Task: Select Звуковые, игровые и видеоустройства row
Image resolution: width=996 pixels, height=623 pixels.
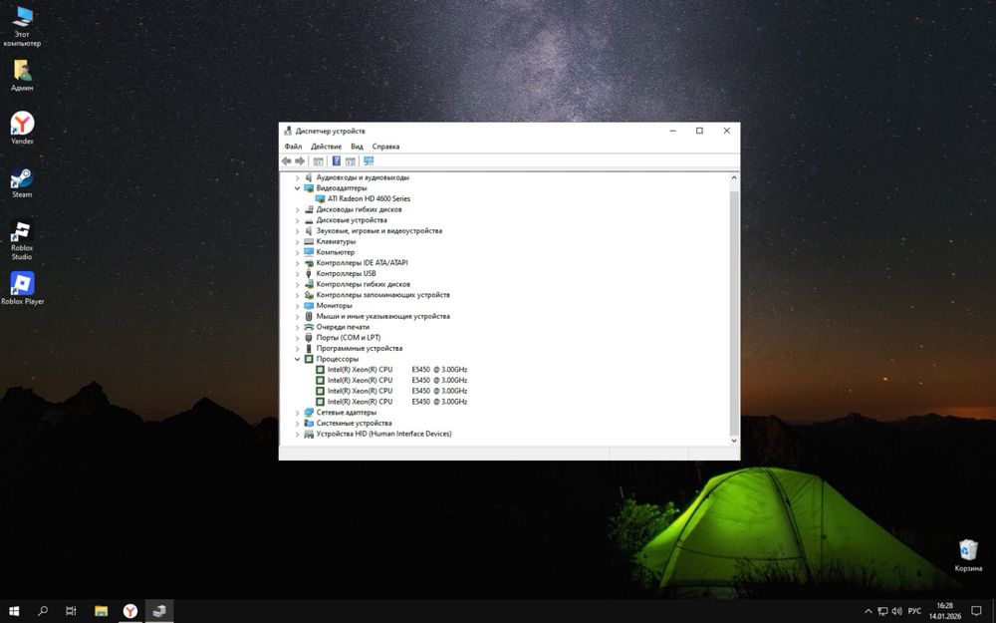Action: [x=379, y=231]
